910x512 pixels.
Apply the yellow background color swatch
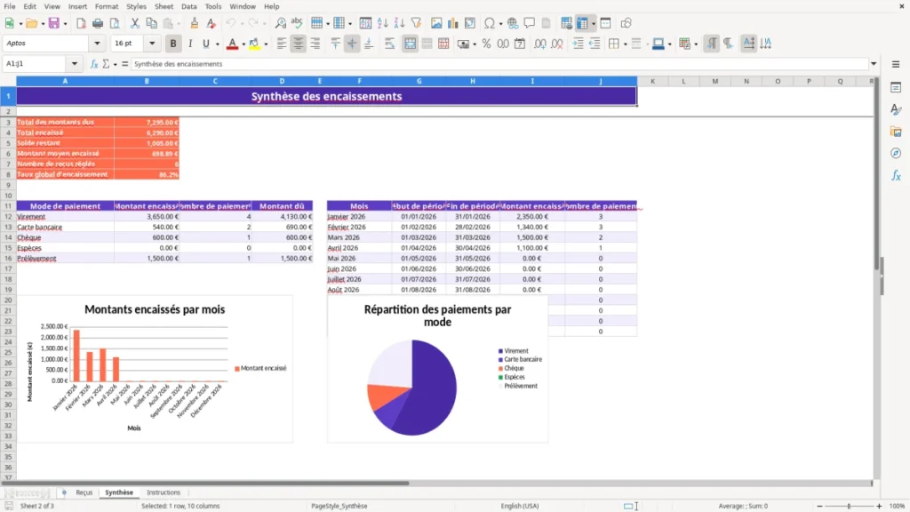click(254, 44)
